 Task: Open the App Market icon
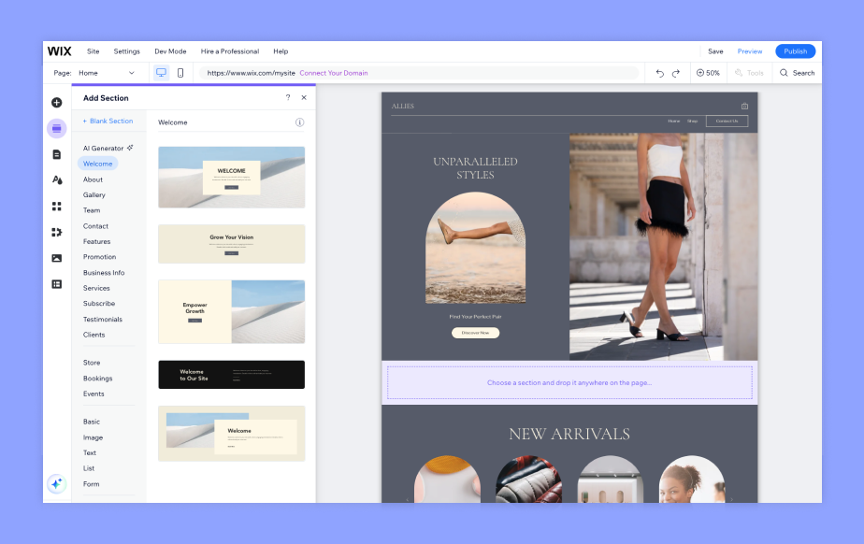[56, 206]
